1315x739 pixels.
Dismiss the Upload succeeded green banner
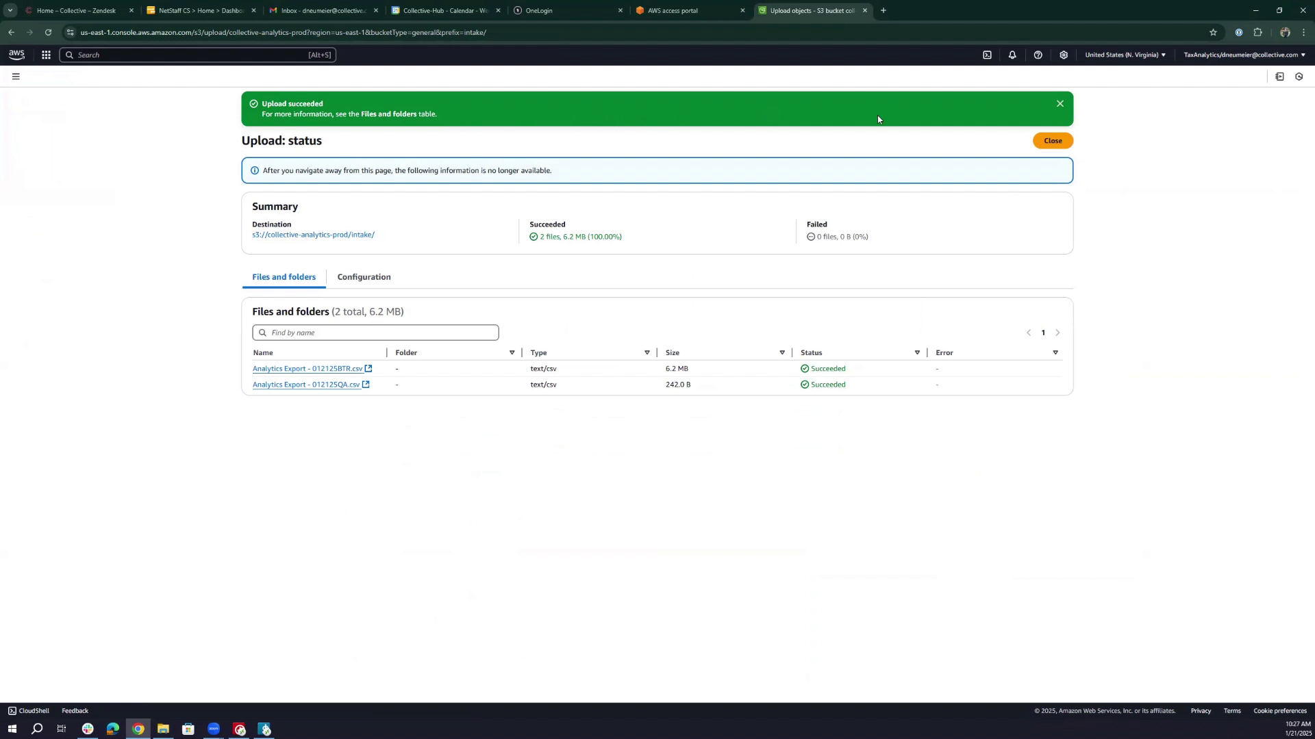pyautogui.click(x=1060, y=104)
